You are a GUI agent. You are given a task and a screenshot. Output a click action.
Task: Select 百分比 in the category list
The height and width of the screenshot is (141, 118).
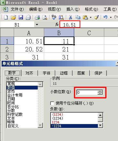(22, 107)
